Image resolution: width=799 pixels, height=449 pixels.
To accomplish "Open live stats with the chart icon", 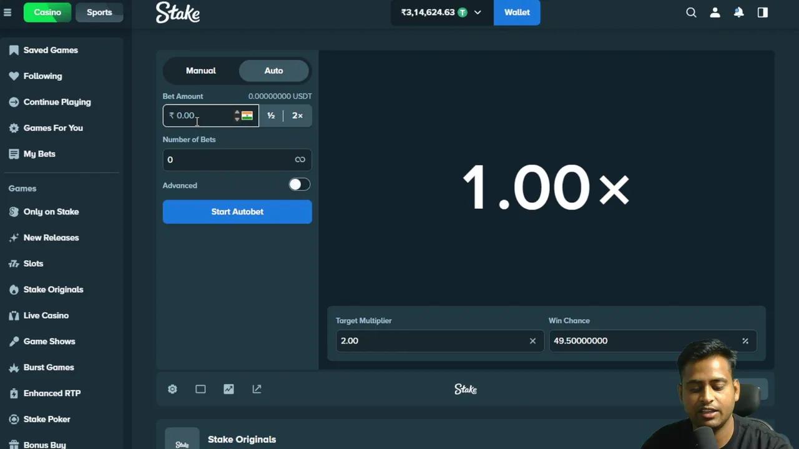I will pos(228,389).
